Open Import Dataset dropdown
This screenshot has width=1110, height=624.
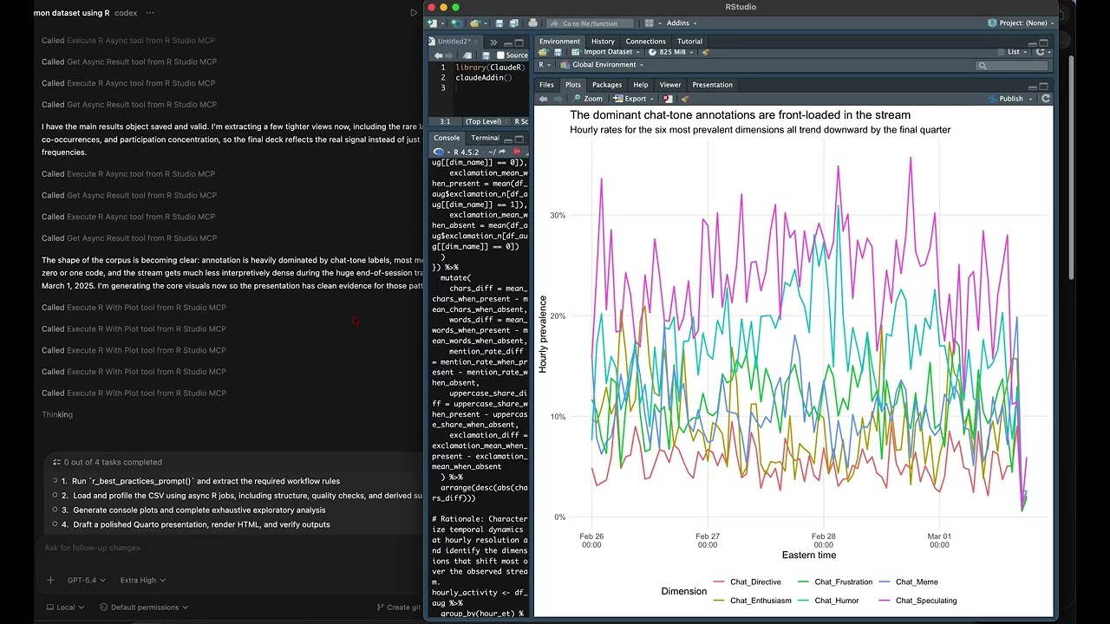tap(605, 52)
